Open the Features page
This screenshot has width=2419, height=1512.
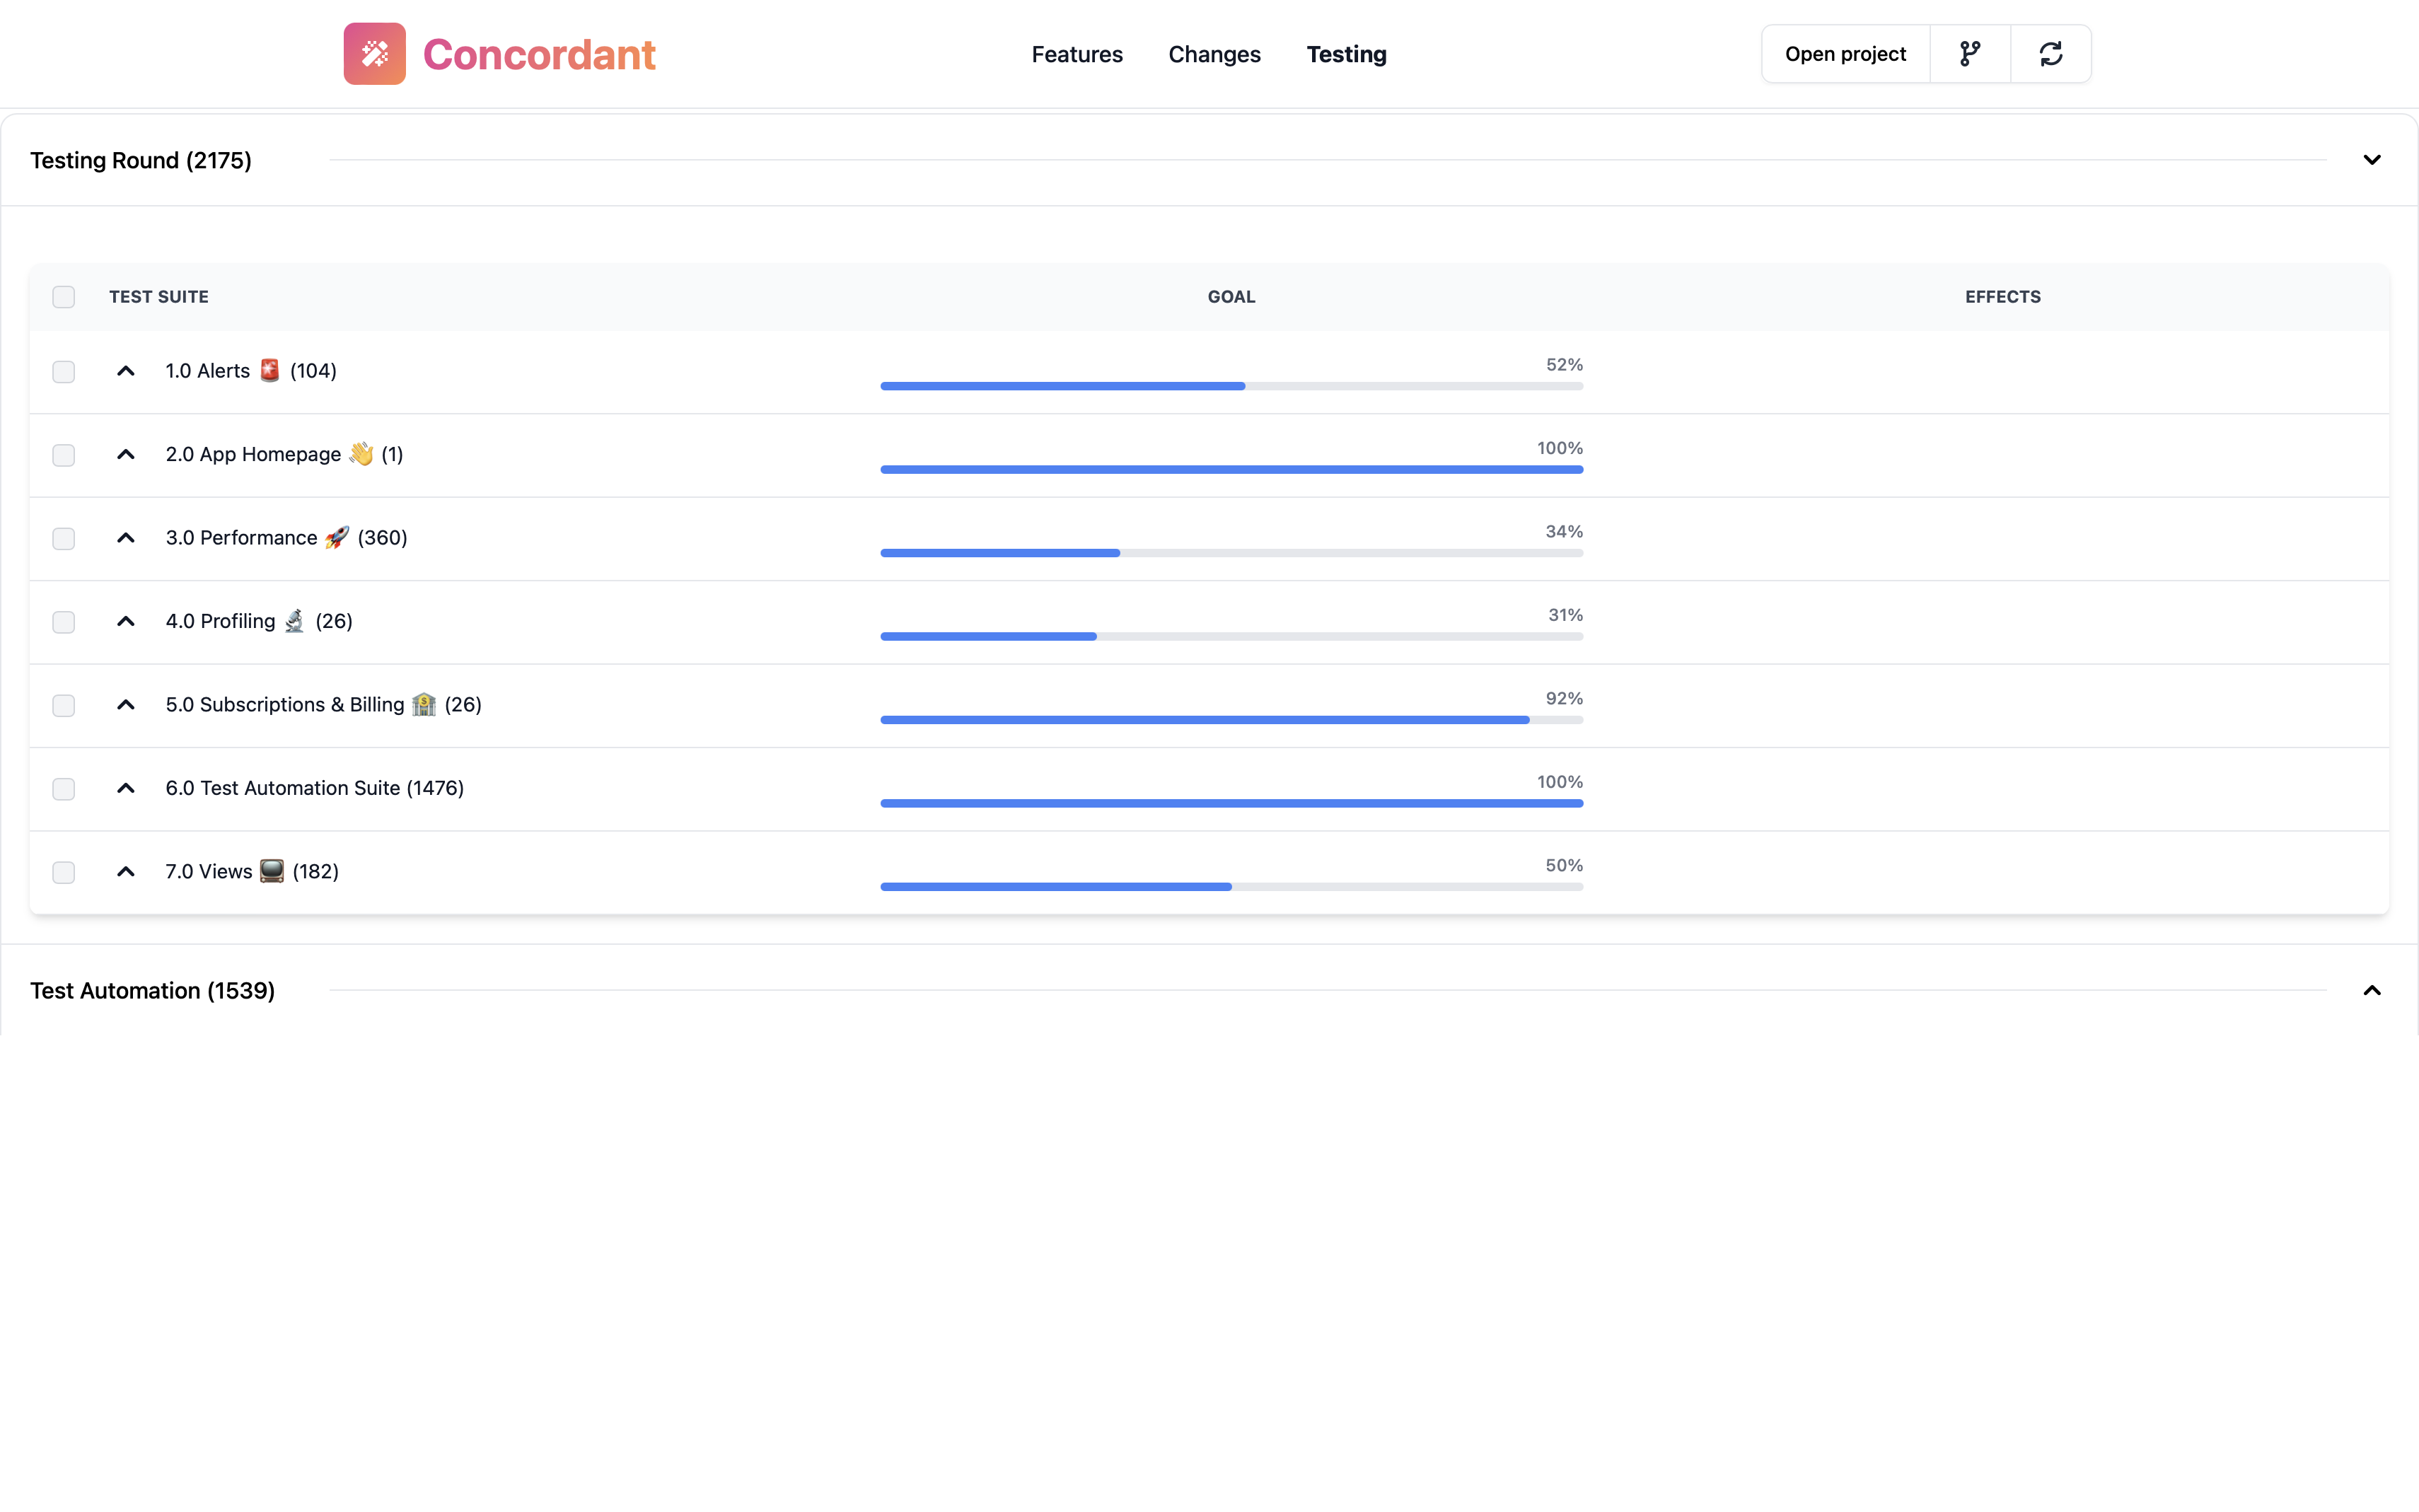click(1077, 54)
